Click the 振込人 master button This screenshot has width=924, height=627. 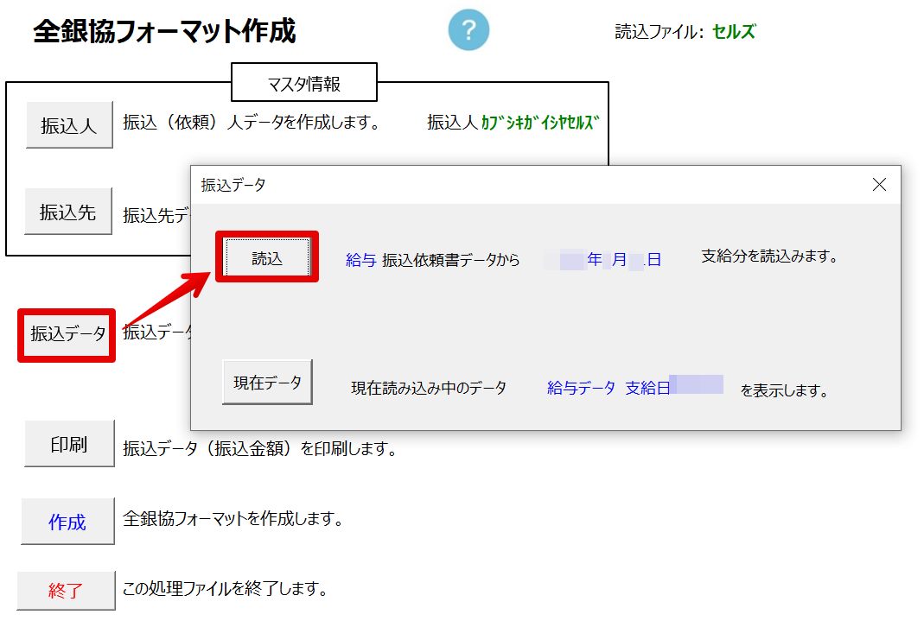[x=69, y=125]
